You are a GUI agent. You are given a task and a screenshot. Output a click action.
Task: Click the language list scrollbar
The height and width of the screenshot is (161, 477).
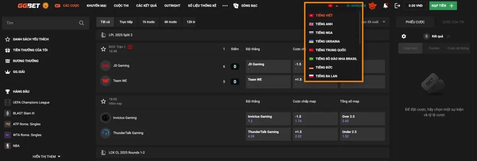pyautogui.click(x=361, y=27)
